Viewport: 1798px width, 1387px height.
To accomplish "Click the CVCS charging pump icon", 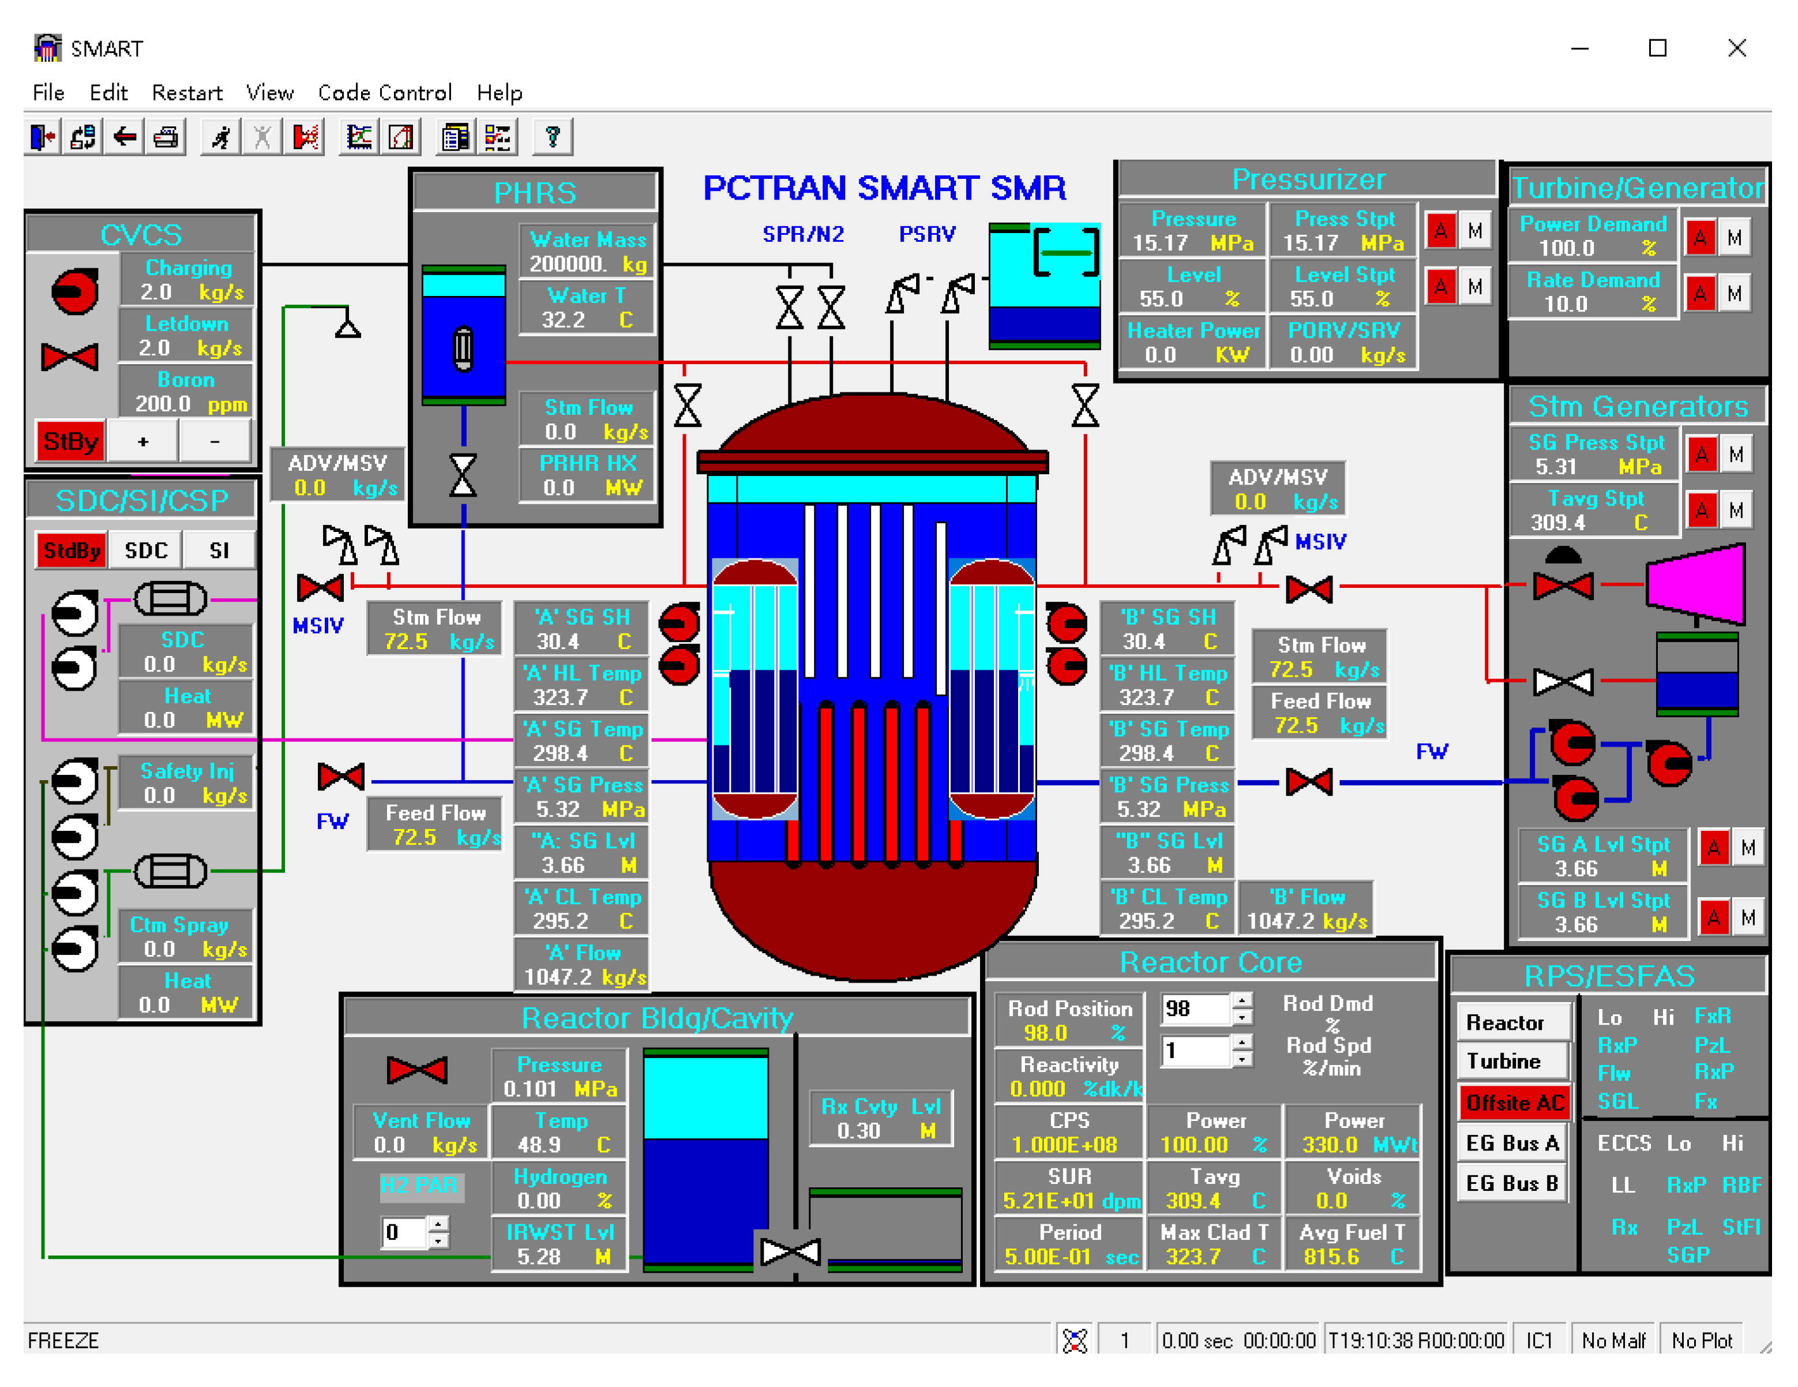I will [x=75, y=291].
